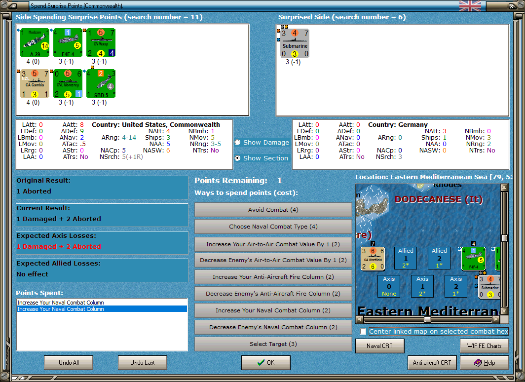Click the Original Result '1 Aborted' text
Viewport: 525px width, 382px height.
34,191
